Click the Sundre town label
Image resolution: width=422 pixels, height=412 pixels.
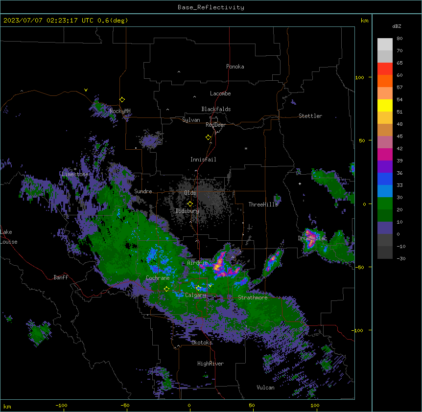pyautogui.click(x=143, y=191)
